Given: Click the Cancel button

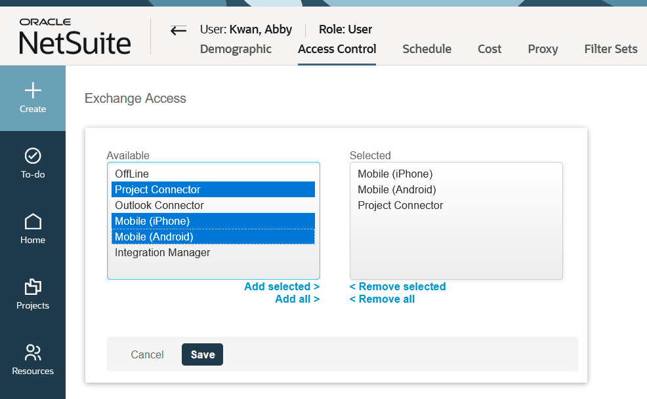Looking at the screenshot, I should [147, 354].
